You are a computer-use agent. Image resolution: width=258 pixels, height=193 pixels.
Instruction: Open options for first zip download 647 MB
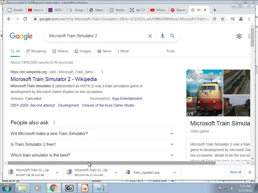tap(57, 172)
